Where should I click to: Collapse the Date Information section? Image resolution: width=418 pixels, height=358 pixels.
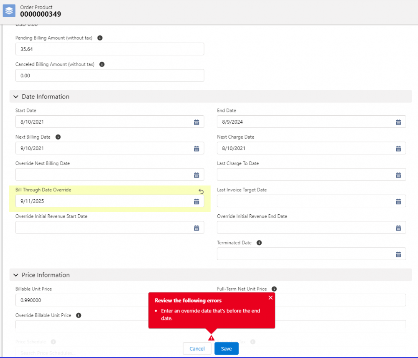tap(16, 96)
